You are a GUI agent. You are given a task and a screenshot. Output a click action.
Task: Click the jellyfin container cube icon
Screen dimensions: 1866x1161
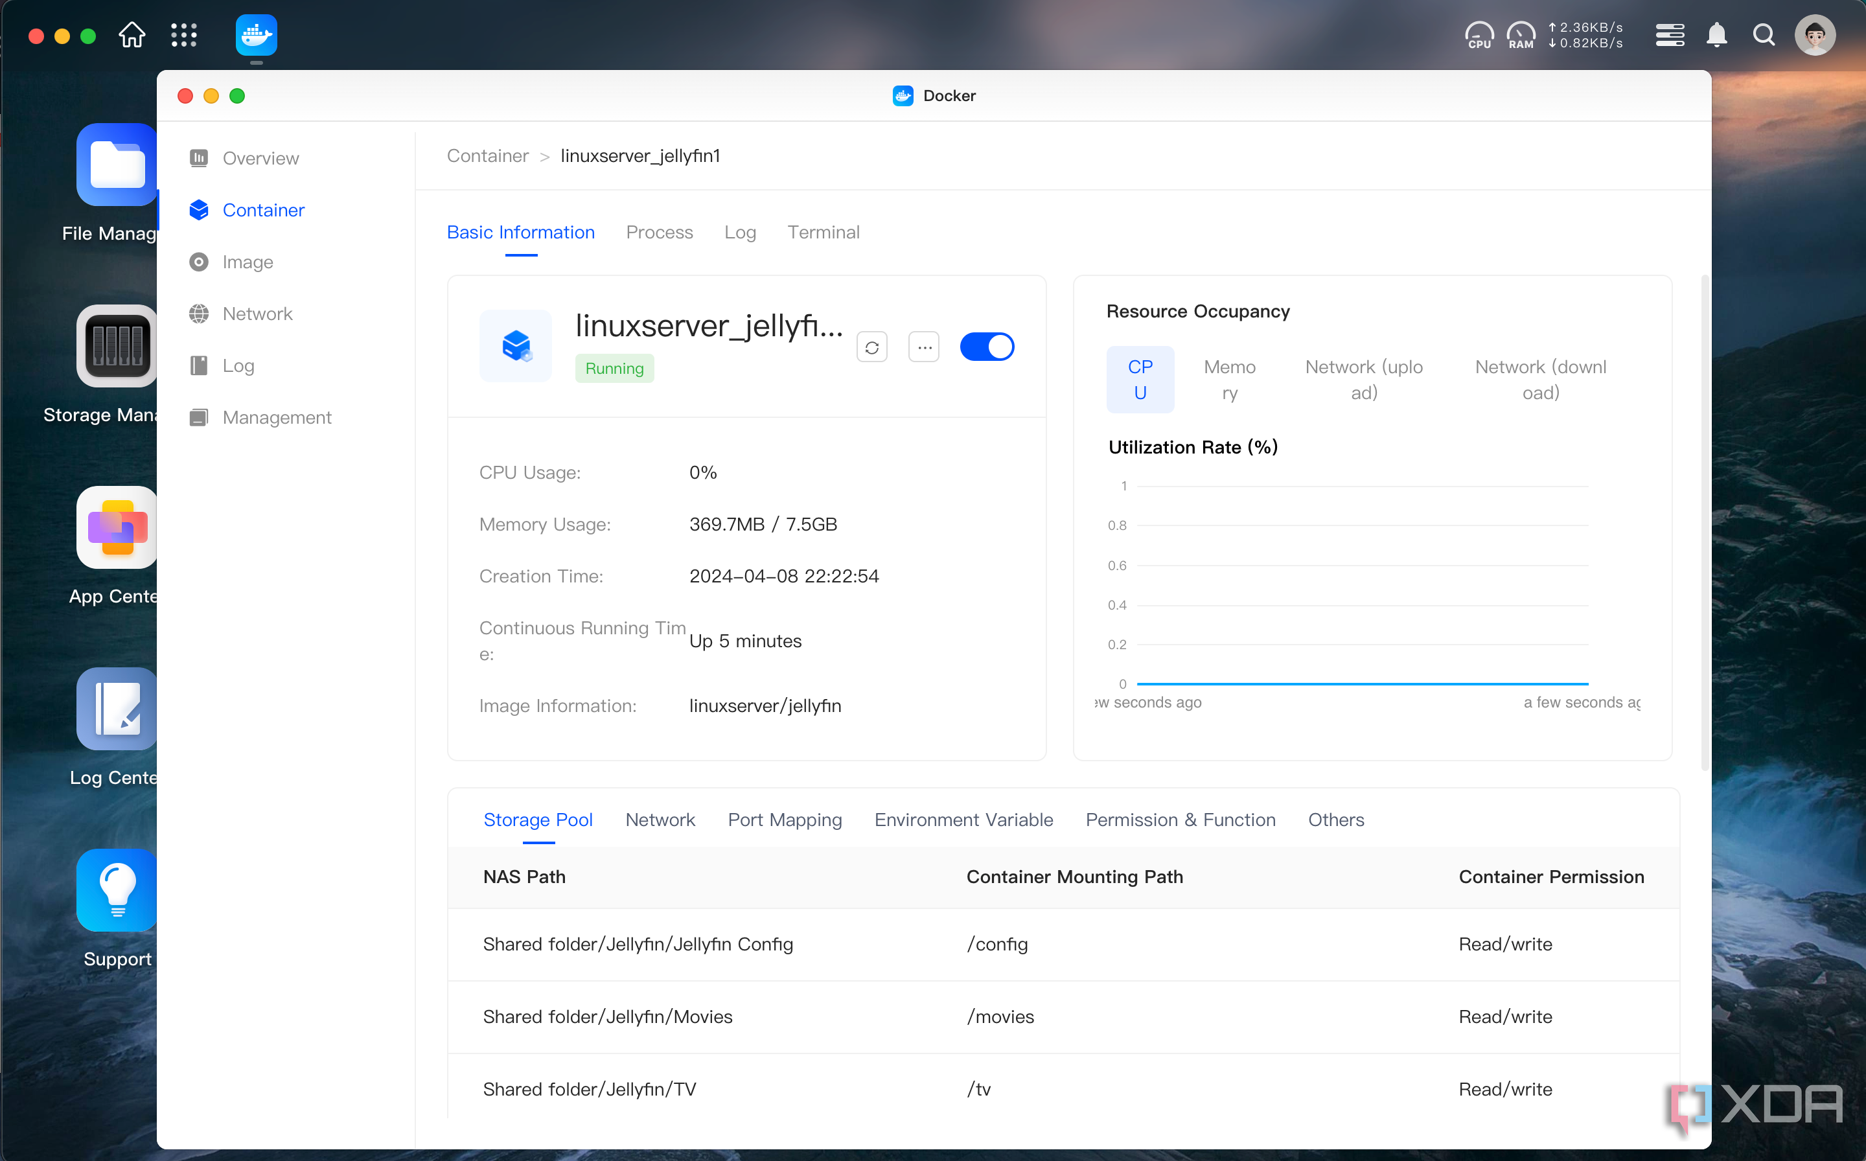(516, 345)
